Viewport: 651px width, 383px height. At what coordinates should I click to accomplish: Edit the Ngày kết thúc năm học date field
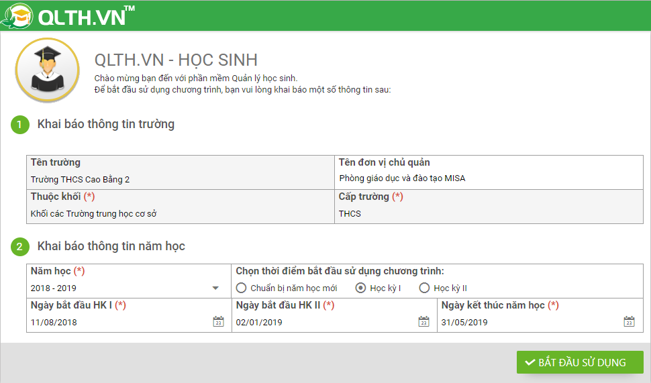coord(527,323)
